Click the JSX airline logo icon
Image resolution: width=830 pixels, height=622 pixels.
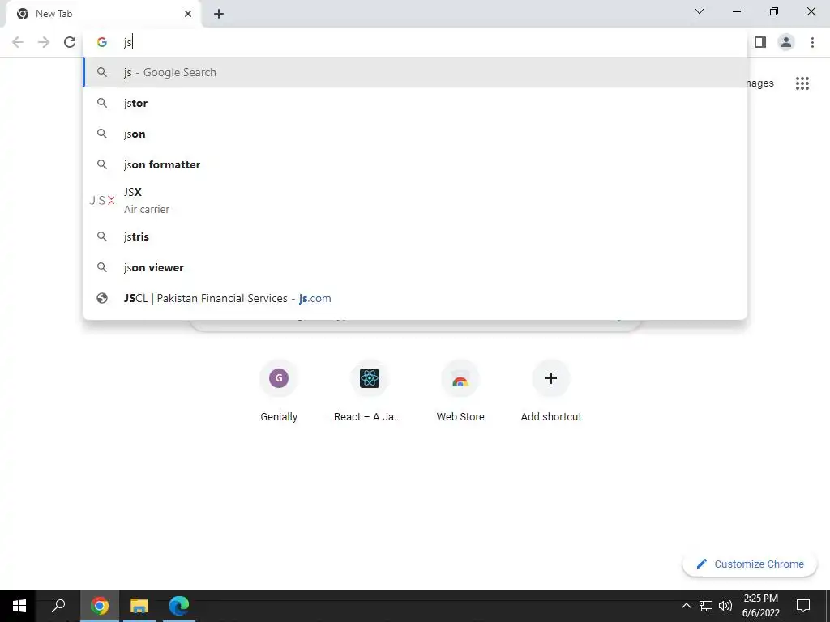(x=102, y=201)
